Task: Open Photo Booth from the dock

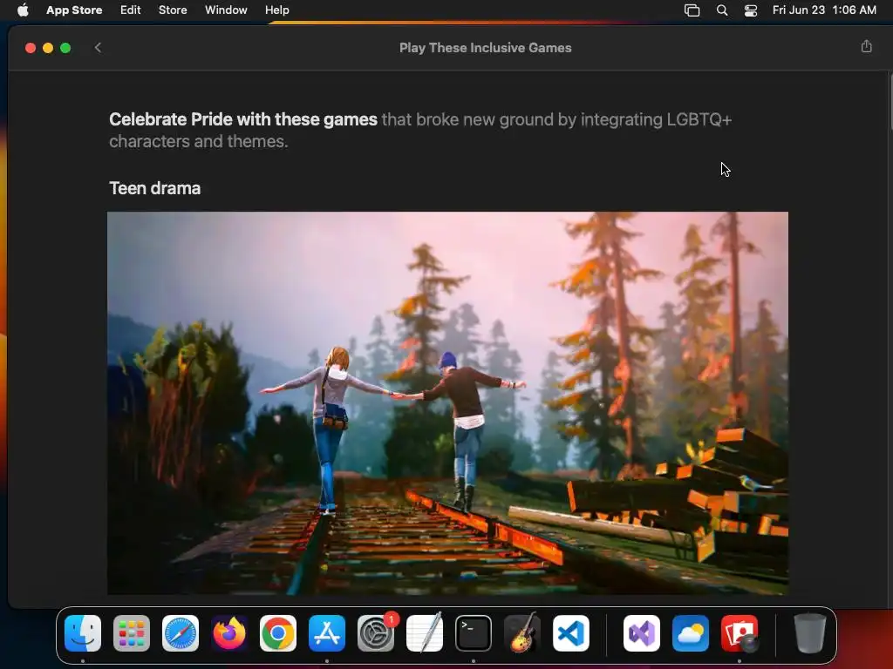Action: coord(740,633)
